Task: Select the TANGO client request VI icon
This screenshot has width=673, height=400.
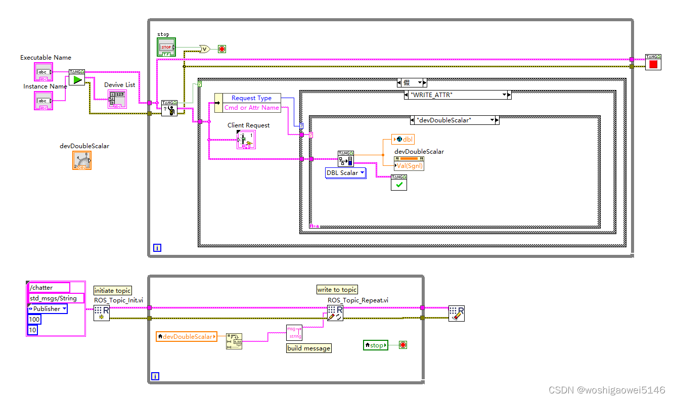Action: click(246, 140)
